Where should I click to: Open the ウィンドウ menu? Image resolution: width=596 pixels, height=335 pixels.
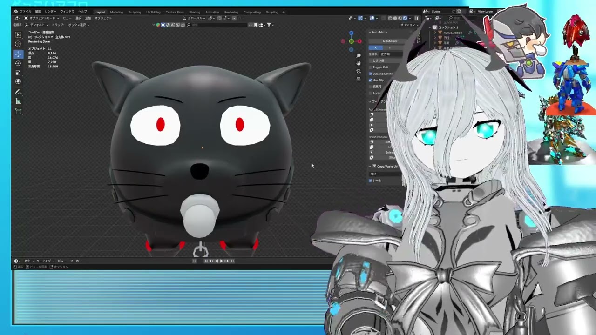(x=67, y=12)
